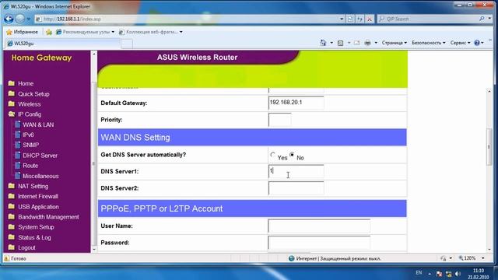Image resolution: width=498 pixels, height=280 pixels.
Task: Click the Refresh icon beside address bar
Action: (x=359, y=19)
